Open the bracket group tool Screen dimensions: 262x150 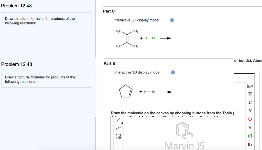(x=118, y=136)
